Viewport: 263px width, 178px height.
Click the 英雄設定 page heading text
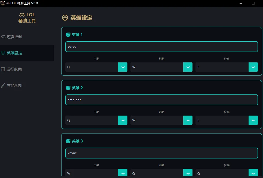click(81, 18)
